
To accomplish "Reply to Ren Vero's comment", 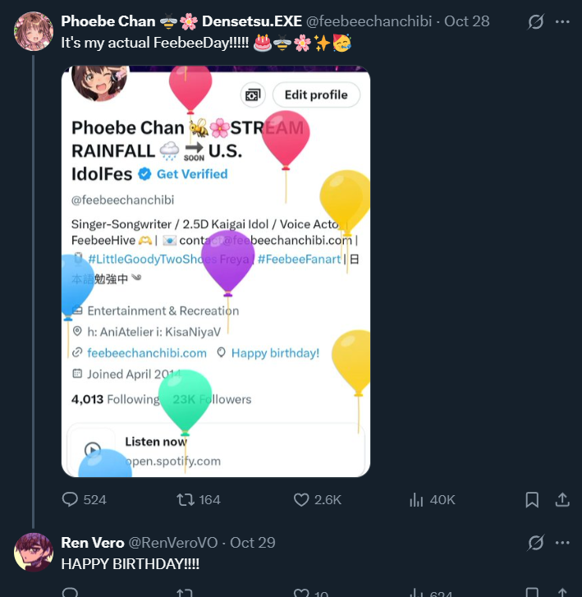I will pos(71,593).
